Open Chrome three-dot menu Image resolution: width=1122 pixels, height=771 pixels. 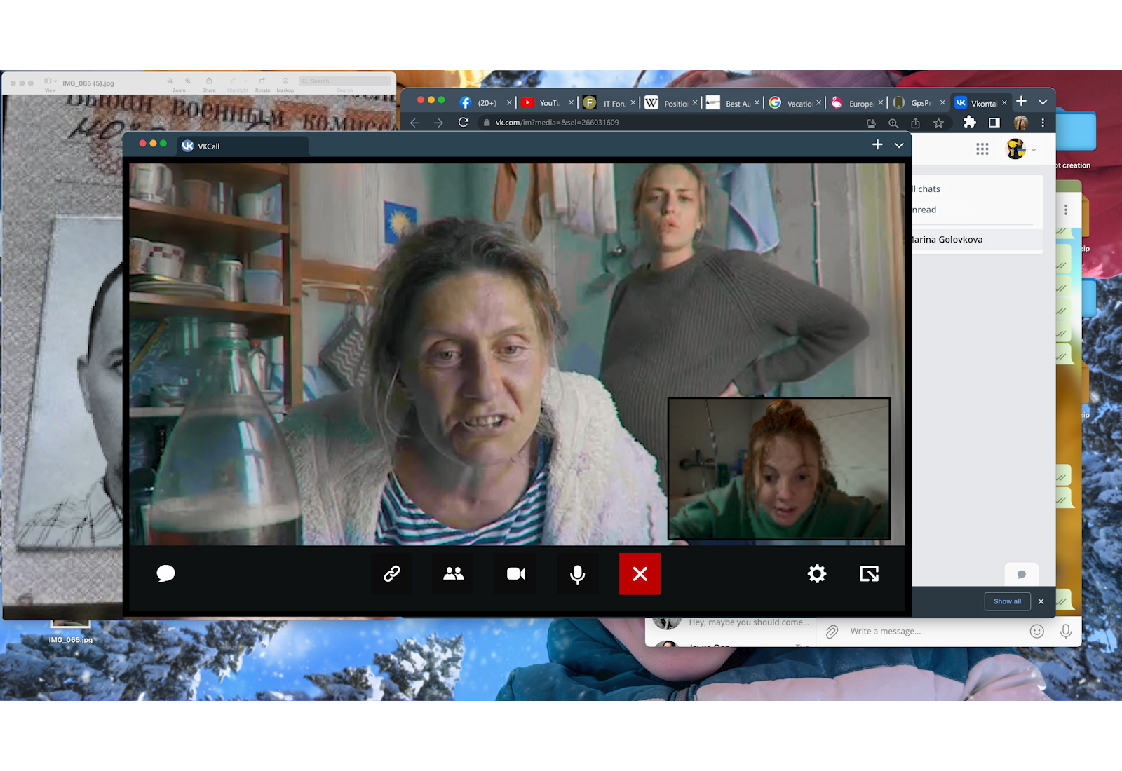point(1043,123)
